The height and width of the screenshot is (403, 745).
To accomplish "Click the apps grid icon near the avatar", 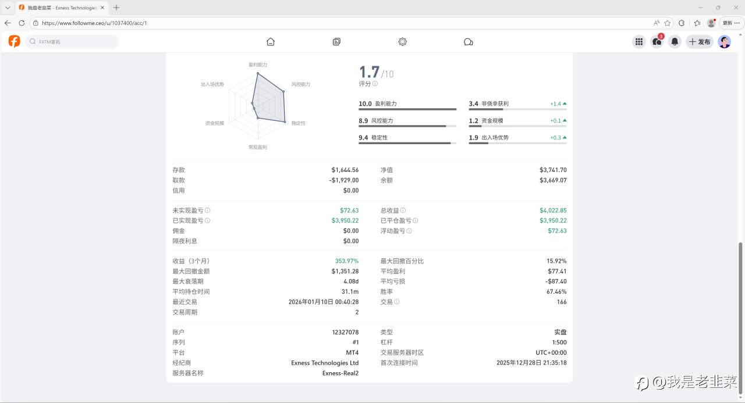I will (638, 41).
